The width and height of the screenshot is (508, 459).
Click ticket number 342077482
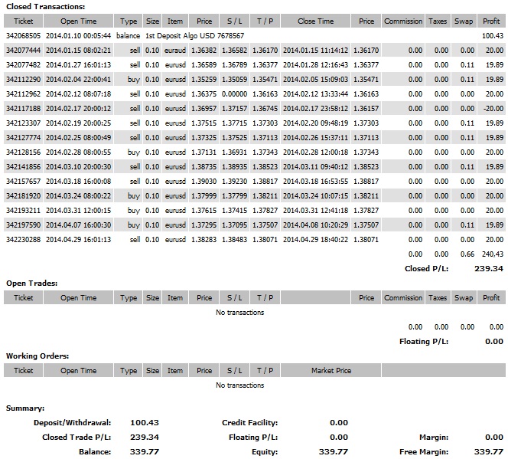(x=23, y=65)
